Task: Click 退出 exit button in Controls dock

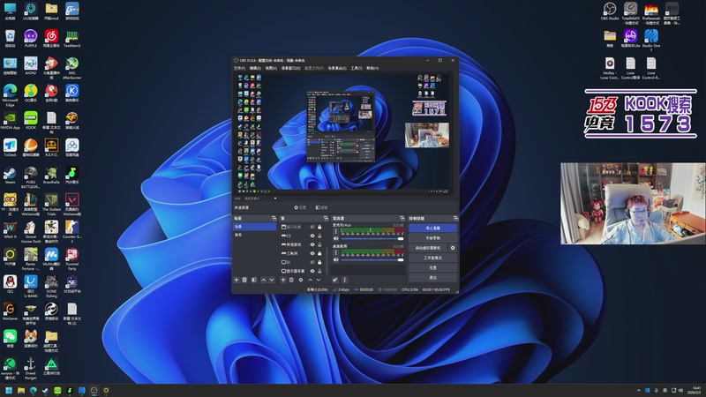Action: [x=433, y=278]
